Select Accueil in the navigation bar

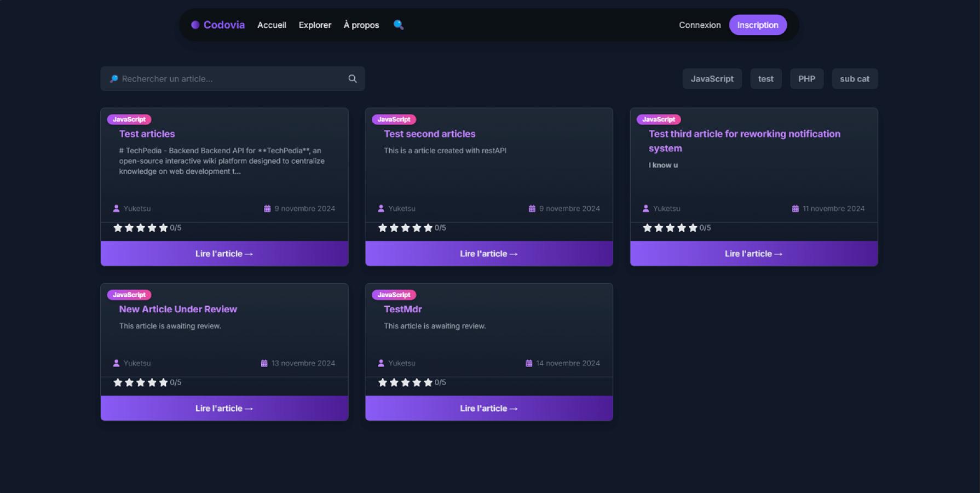pyautogui.click(x=272, y=25)
